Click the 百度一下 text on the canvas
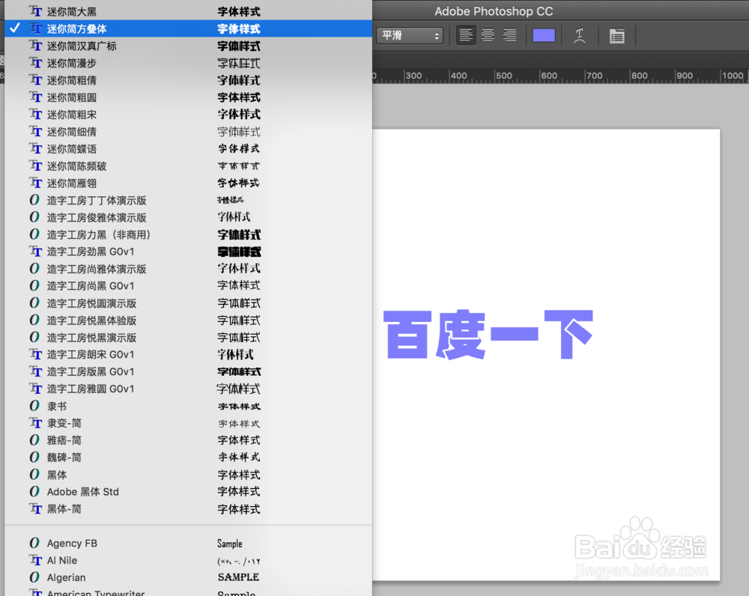The height and width of the screenshot is (596, 749). 488,334
